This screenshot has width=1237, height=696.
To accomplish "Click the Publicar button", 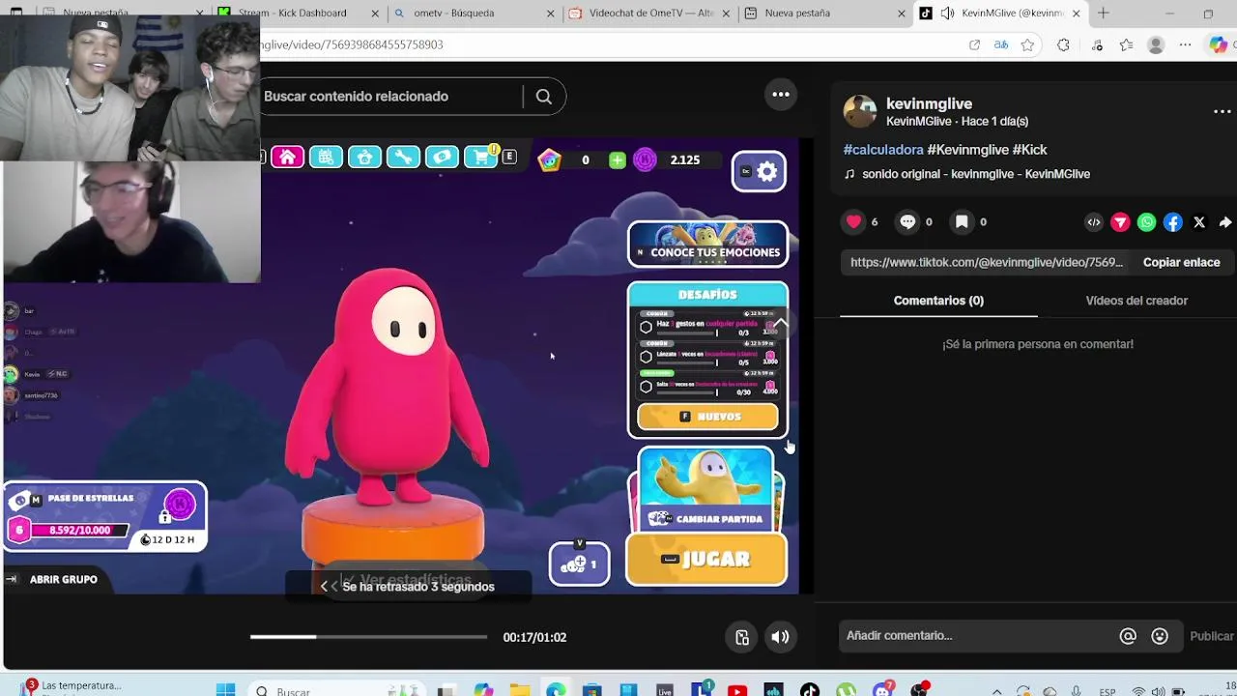I will (1211, 636).
